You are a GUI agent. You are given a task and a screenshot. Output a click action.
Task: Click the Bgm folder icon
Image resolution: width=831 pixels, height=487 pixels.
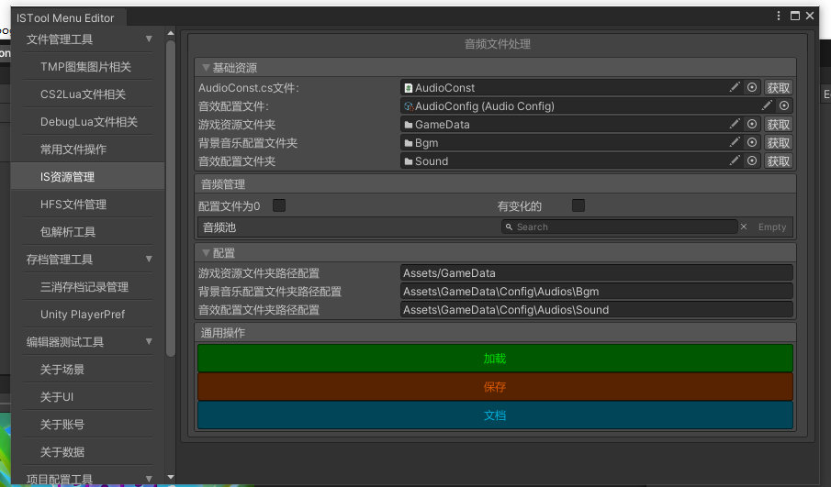pos(408,143)
